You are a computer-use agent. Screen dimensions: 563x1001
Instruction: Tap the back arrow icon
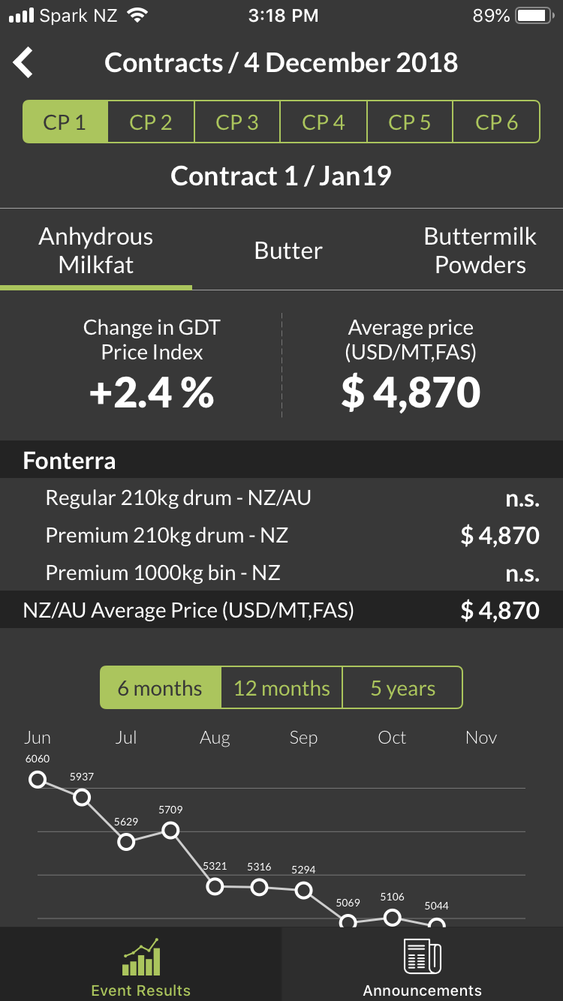point(23,62)
